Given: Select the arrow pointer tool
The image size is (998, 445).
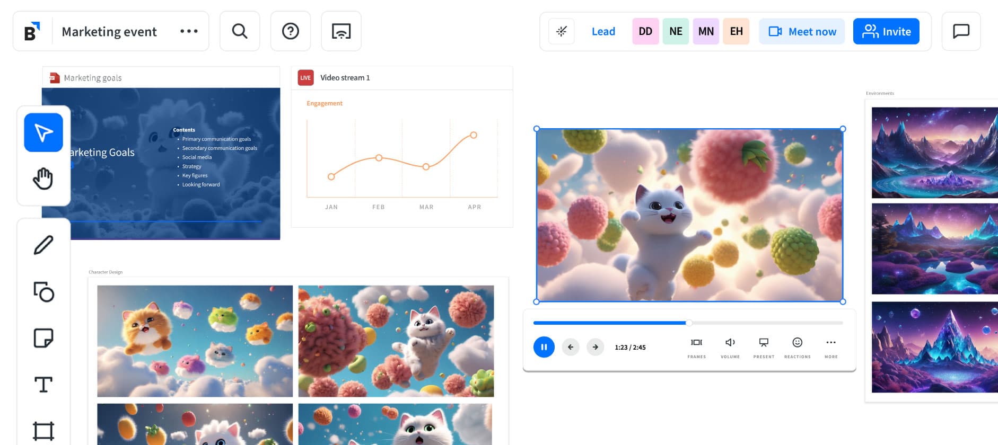Looking at the screenshot, I should tap(43, 132).
